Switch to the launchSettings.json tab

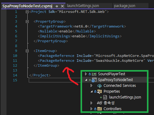point(83,6)
